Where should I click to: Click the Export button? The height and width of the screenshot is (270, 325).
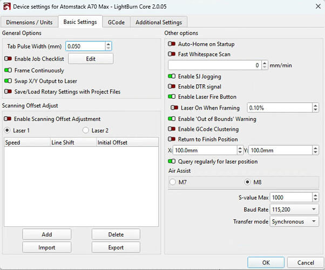(x=116, y=247)
